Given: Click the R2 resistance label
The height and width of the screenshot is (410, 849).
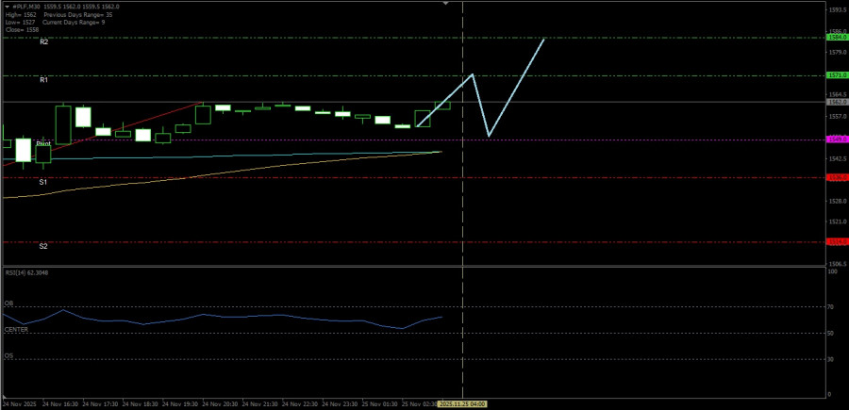Looking at the screenshot, I should click(x=43, y=42).
